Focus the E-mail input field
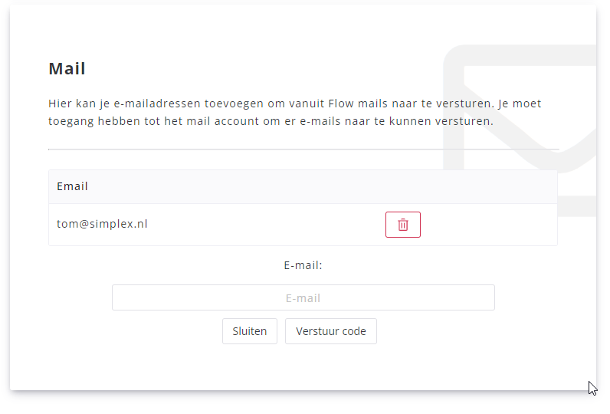Screen dimensions: 610x414 [303, 297]
